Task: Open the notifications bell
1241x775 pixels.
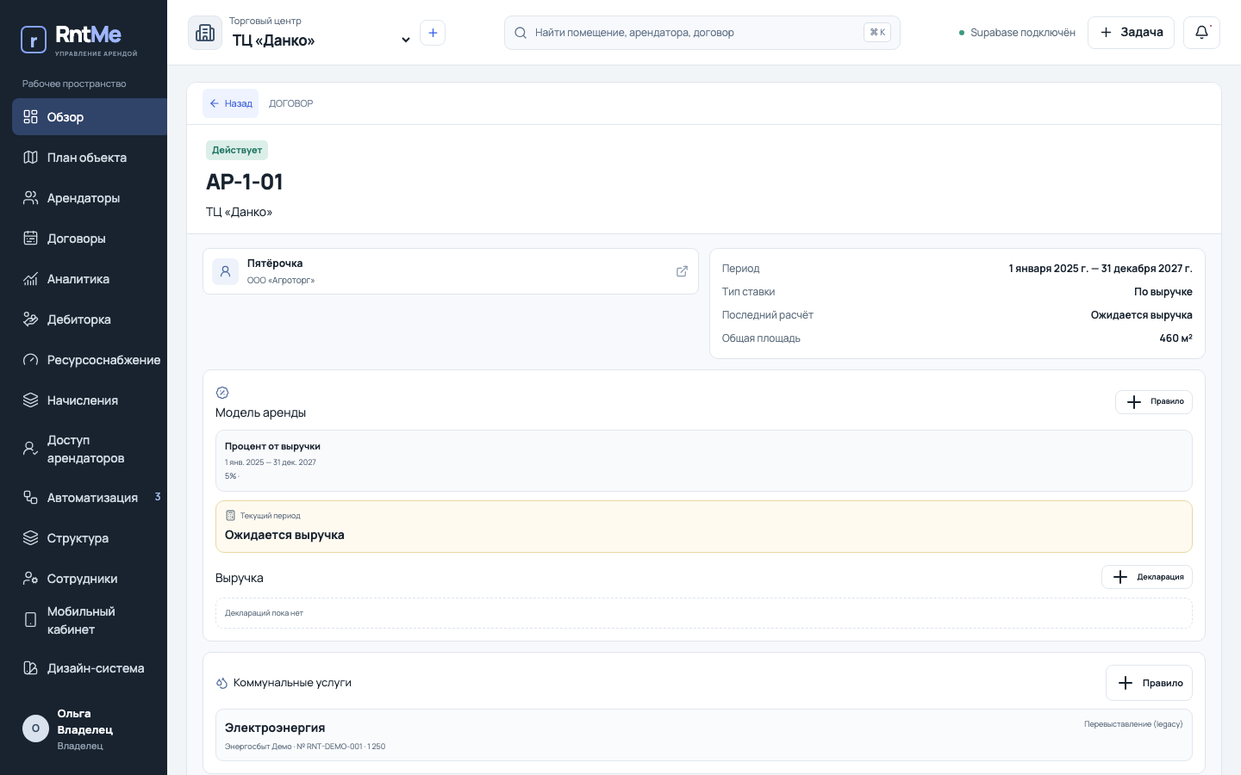Action: [1201, 33]
